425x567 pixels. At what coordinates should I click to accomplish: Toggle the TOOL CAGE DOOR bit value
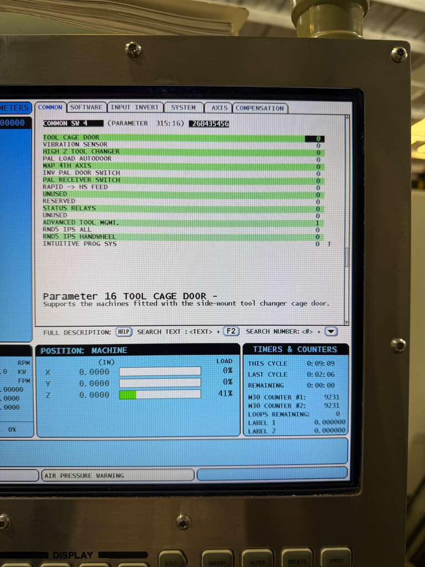(314, 138)
